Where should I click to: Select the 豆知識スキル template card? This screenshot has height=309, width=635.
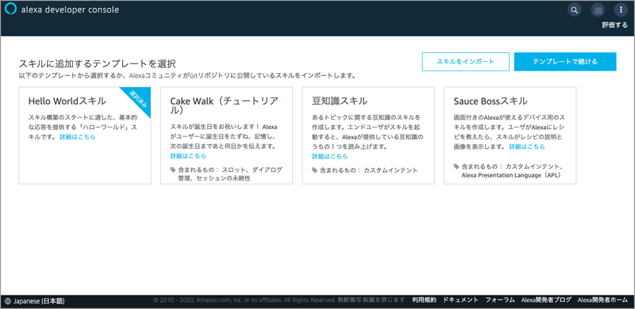coord(368,135)
